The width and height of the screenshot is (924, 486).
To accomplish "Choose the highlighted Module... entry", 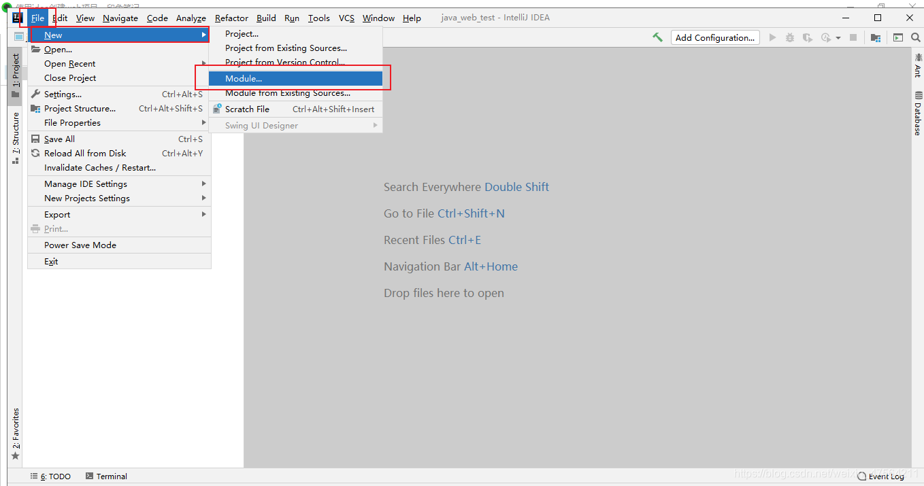I will point(295,78).
